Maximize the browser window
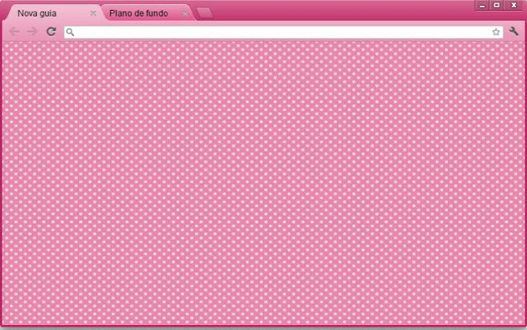The height and width of the screenshot is (330, 527). click(497, 6)
